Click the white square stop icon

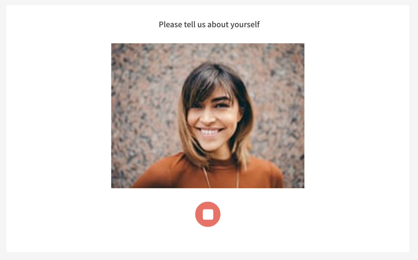tap(208, 214)
